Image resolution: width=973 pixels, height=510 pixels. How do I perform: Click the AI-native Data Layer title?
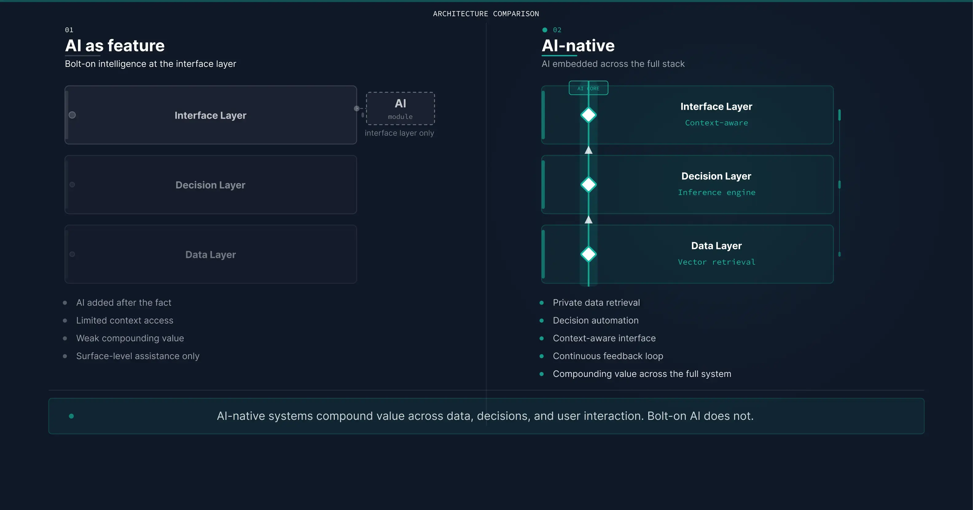point(716,246)
